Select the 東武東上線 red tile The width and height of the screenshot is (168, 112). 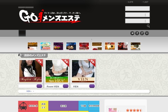(33, 106)
